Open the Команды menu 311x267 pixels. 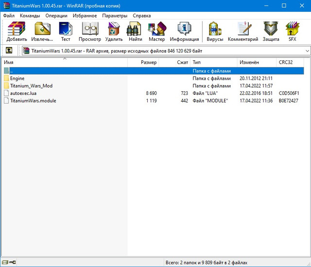pos(30,16)
